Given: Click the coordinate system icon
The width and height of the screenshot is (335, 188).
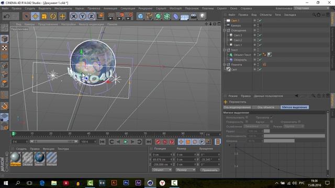Looking at the screenshot, I should click(100, 16).
